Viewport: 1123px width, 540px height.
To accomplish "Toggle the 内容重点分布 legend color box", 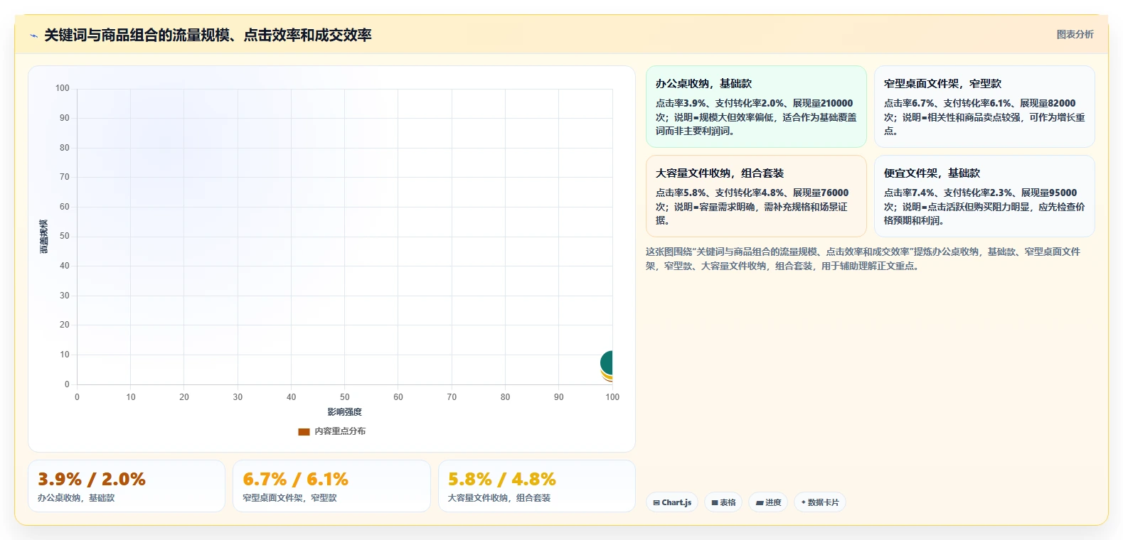I will pyautogui.click(x=304, y=431).
